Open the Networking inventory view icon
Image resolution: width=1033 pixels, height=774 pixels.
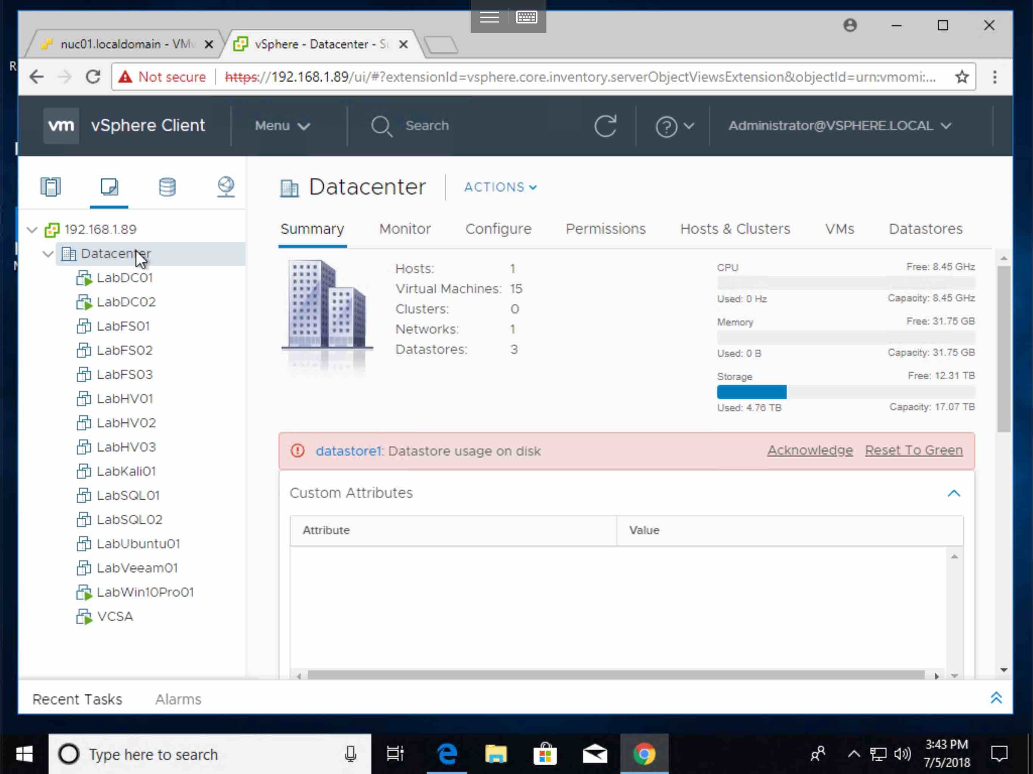226,187
